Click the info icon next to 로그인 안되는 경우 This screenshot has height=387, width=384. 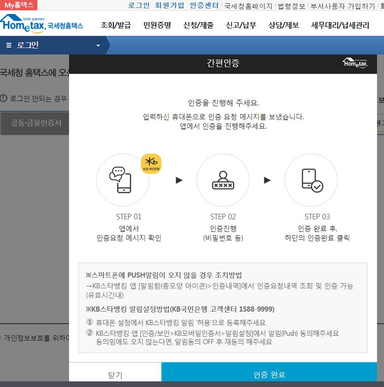[x=4, y=98]
